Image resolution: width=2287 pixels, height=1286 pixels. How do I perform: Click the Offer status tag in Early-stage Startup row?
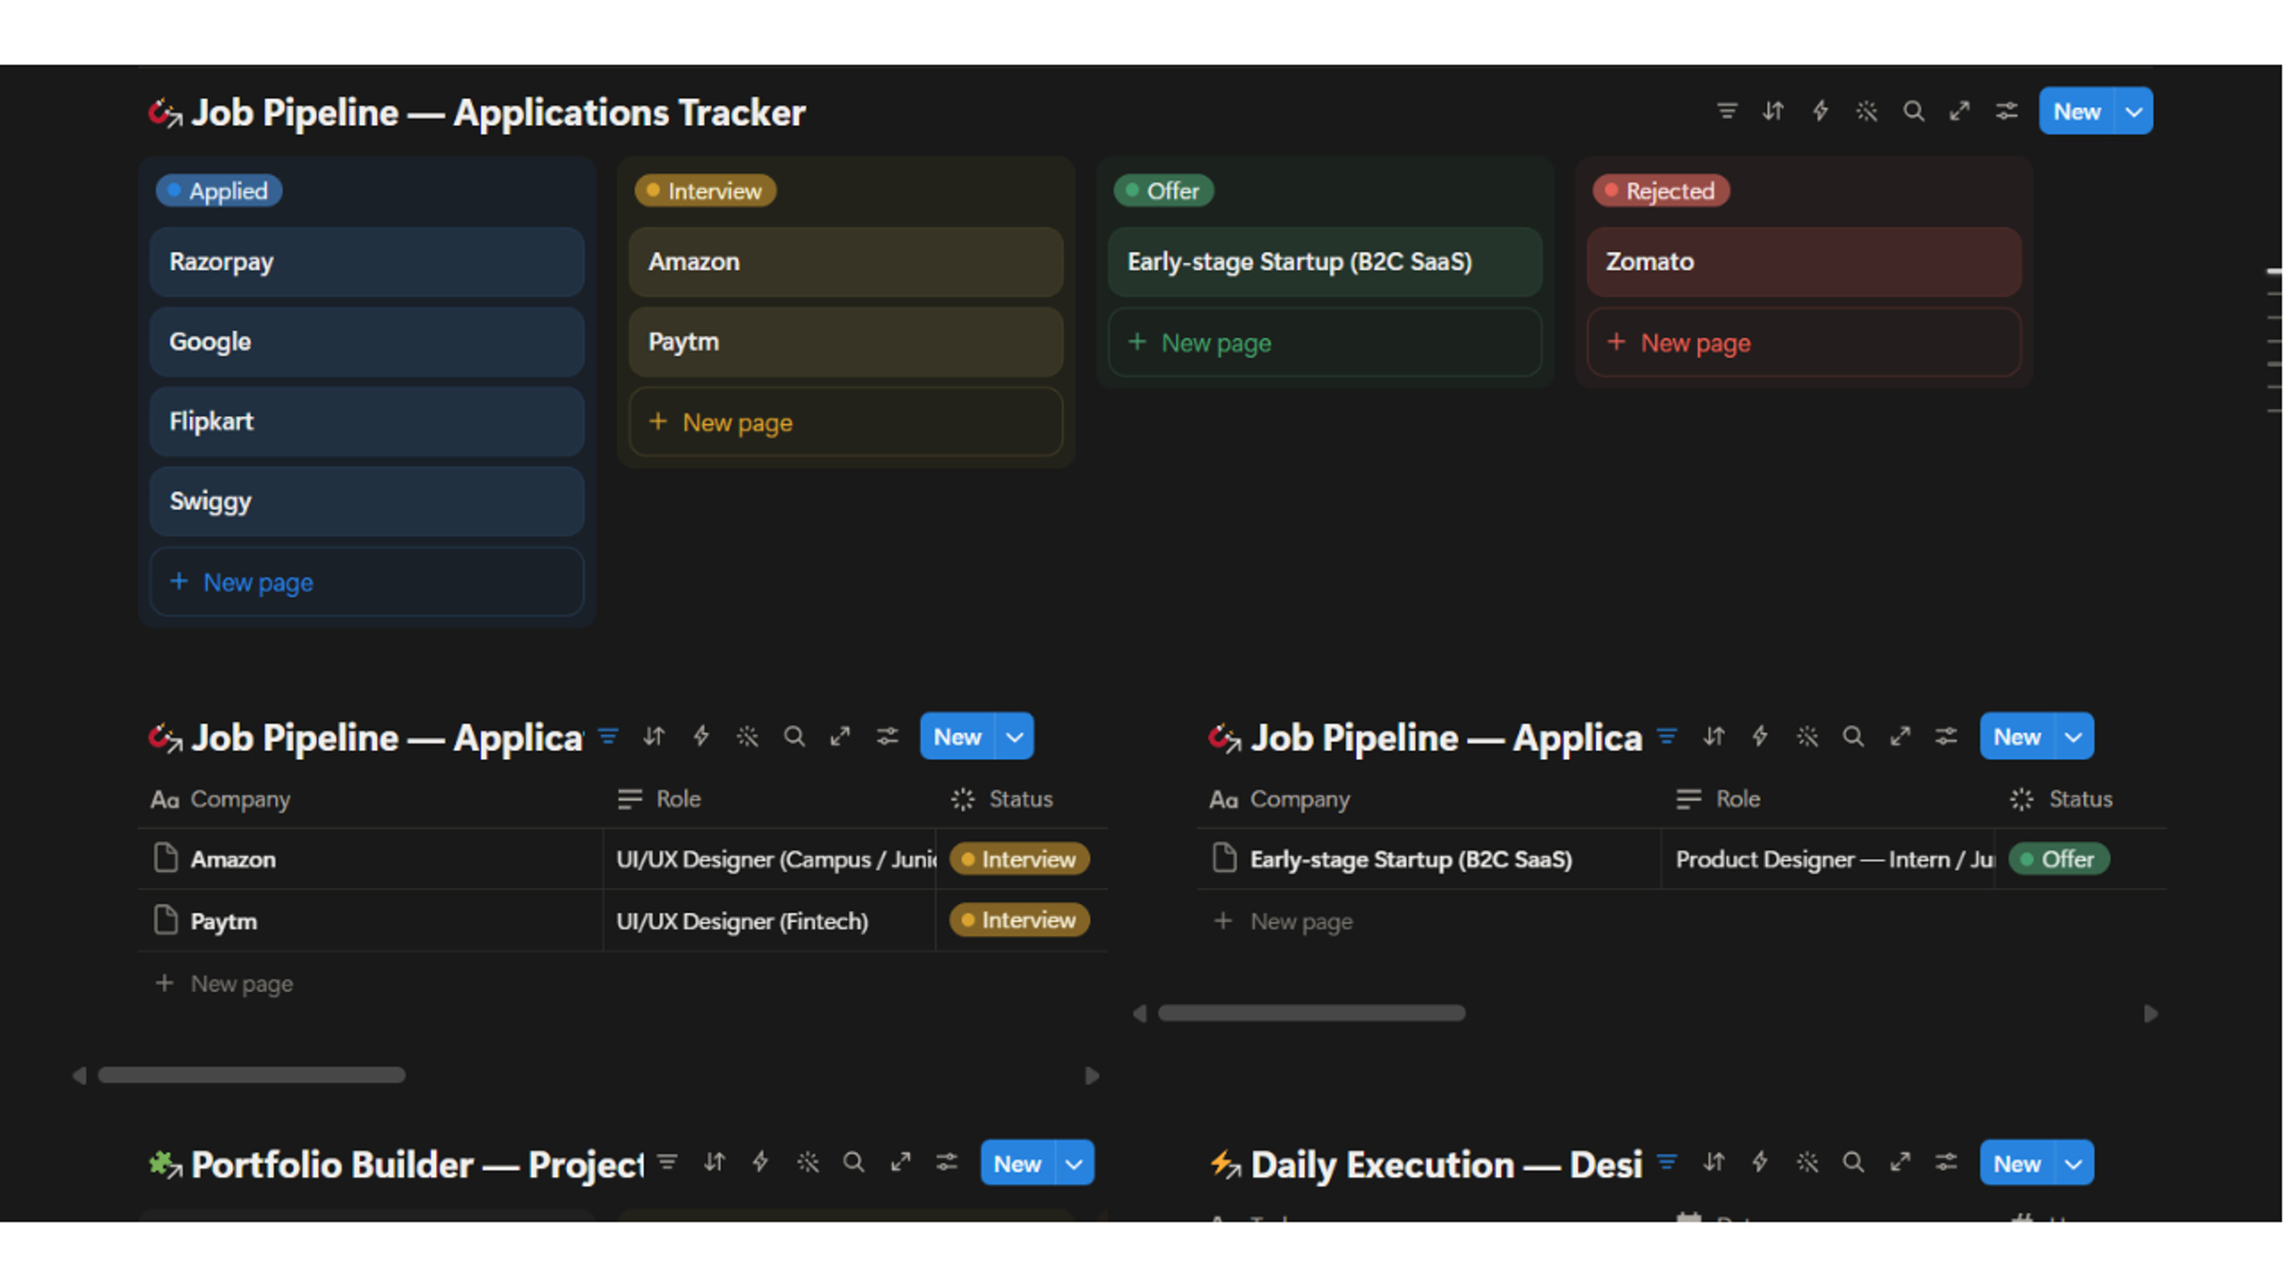pyautogui.click(x=2059, y=859)
